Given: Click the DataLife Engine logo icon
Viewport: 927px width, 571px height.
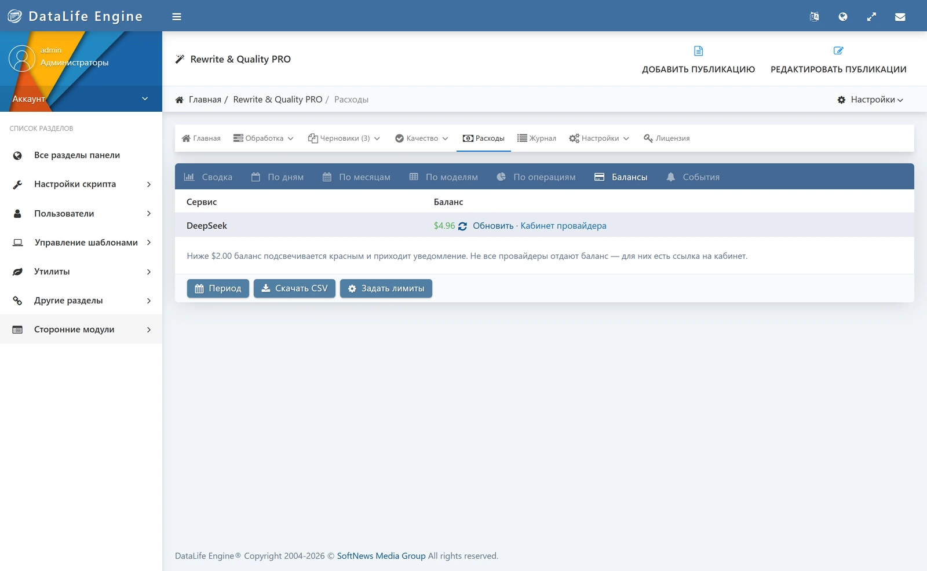Looking at the screenshot, I should (x=15, y=16).
